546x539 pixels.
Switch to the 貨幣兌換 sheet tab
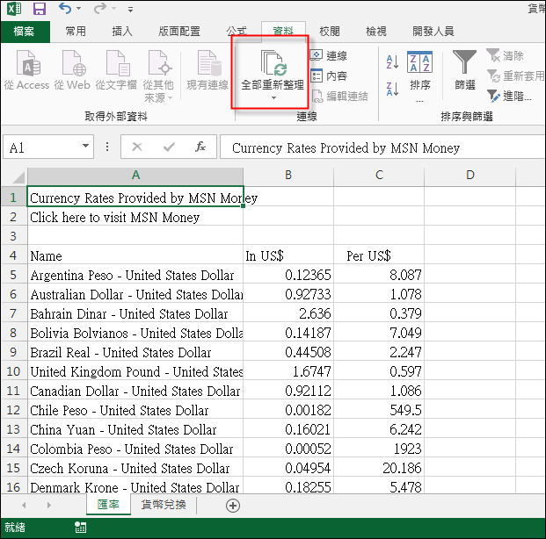pyautogui.click(x=164, y=505)
